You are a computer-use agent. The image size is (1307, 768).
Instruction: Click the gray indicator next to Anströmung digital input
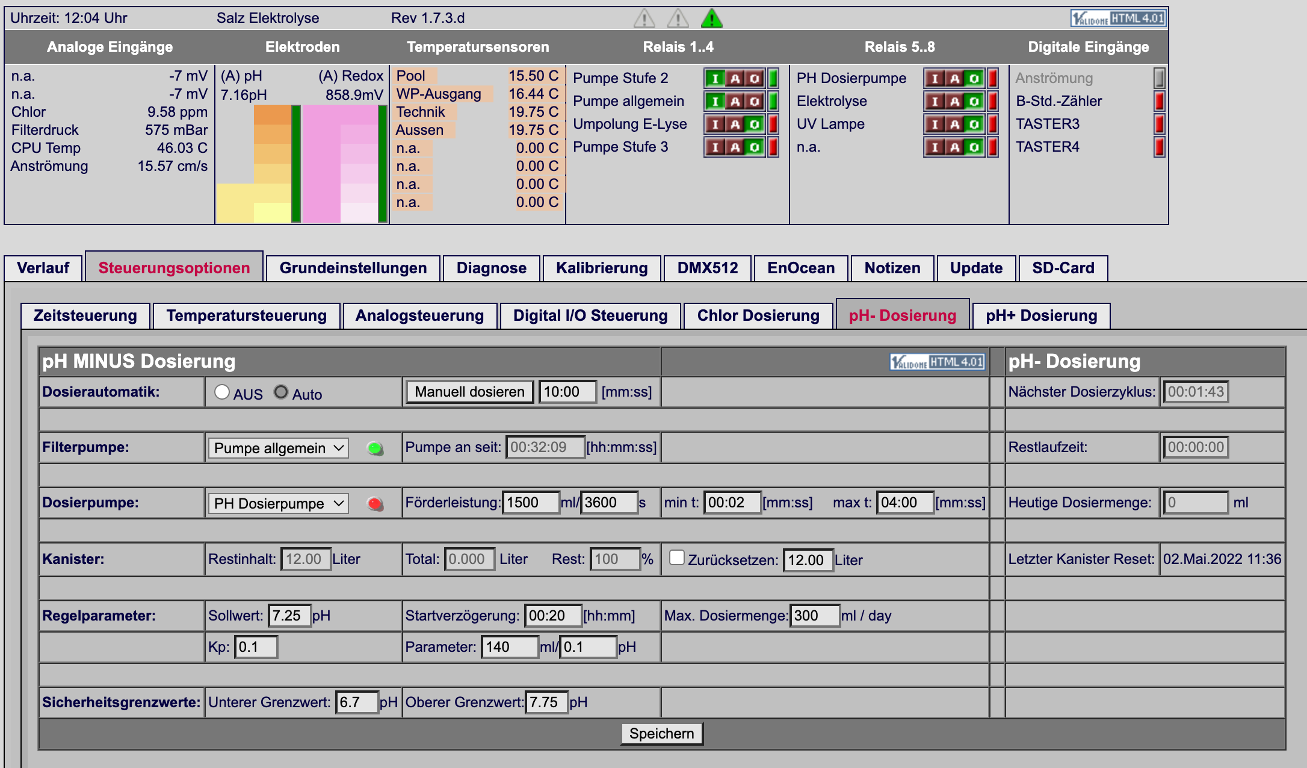tap(1159, 78)
